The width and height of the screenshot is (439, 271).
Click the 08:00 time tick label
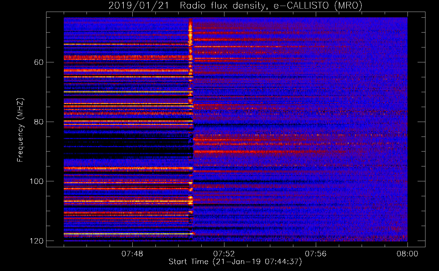point(407,254)
